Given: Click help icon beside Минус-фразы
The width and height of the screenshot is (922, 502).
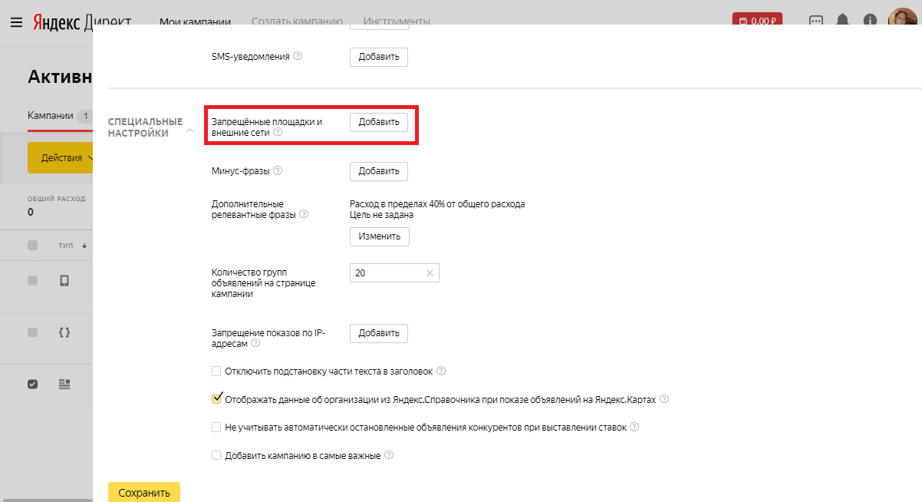Looking at the screenshot, I should pos(278,170).
